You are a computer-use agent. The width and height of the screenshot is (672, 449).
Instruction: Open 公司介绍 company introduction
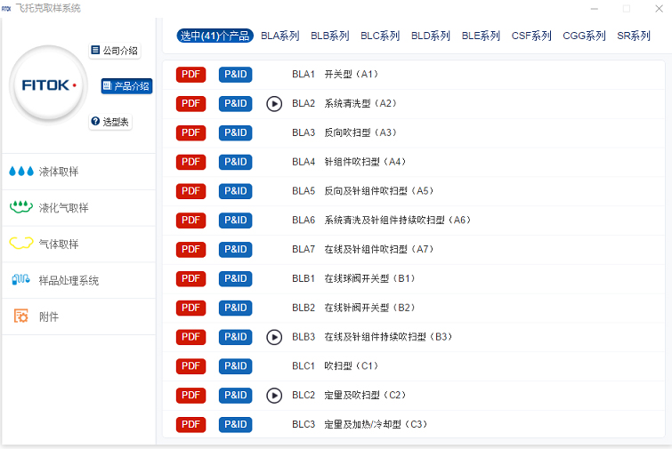tap(114, 51)
